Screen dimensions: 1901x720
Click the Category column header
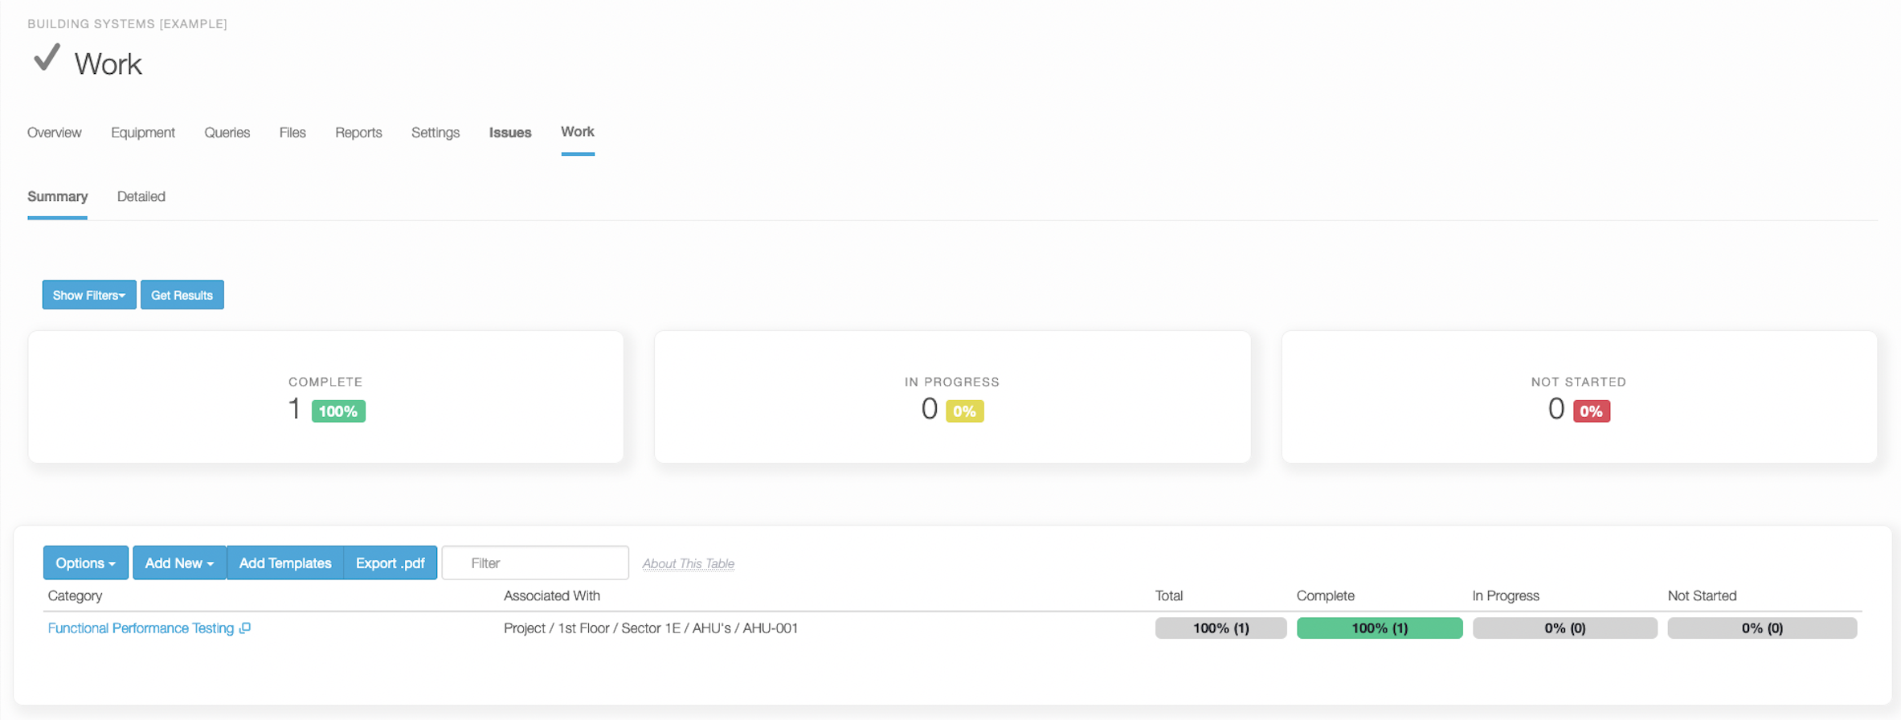(75, 596)
